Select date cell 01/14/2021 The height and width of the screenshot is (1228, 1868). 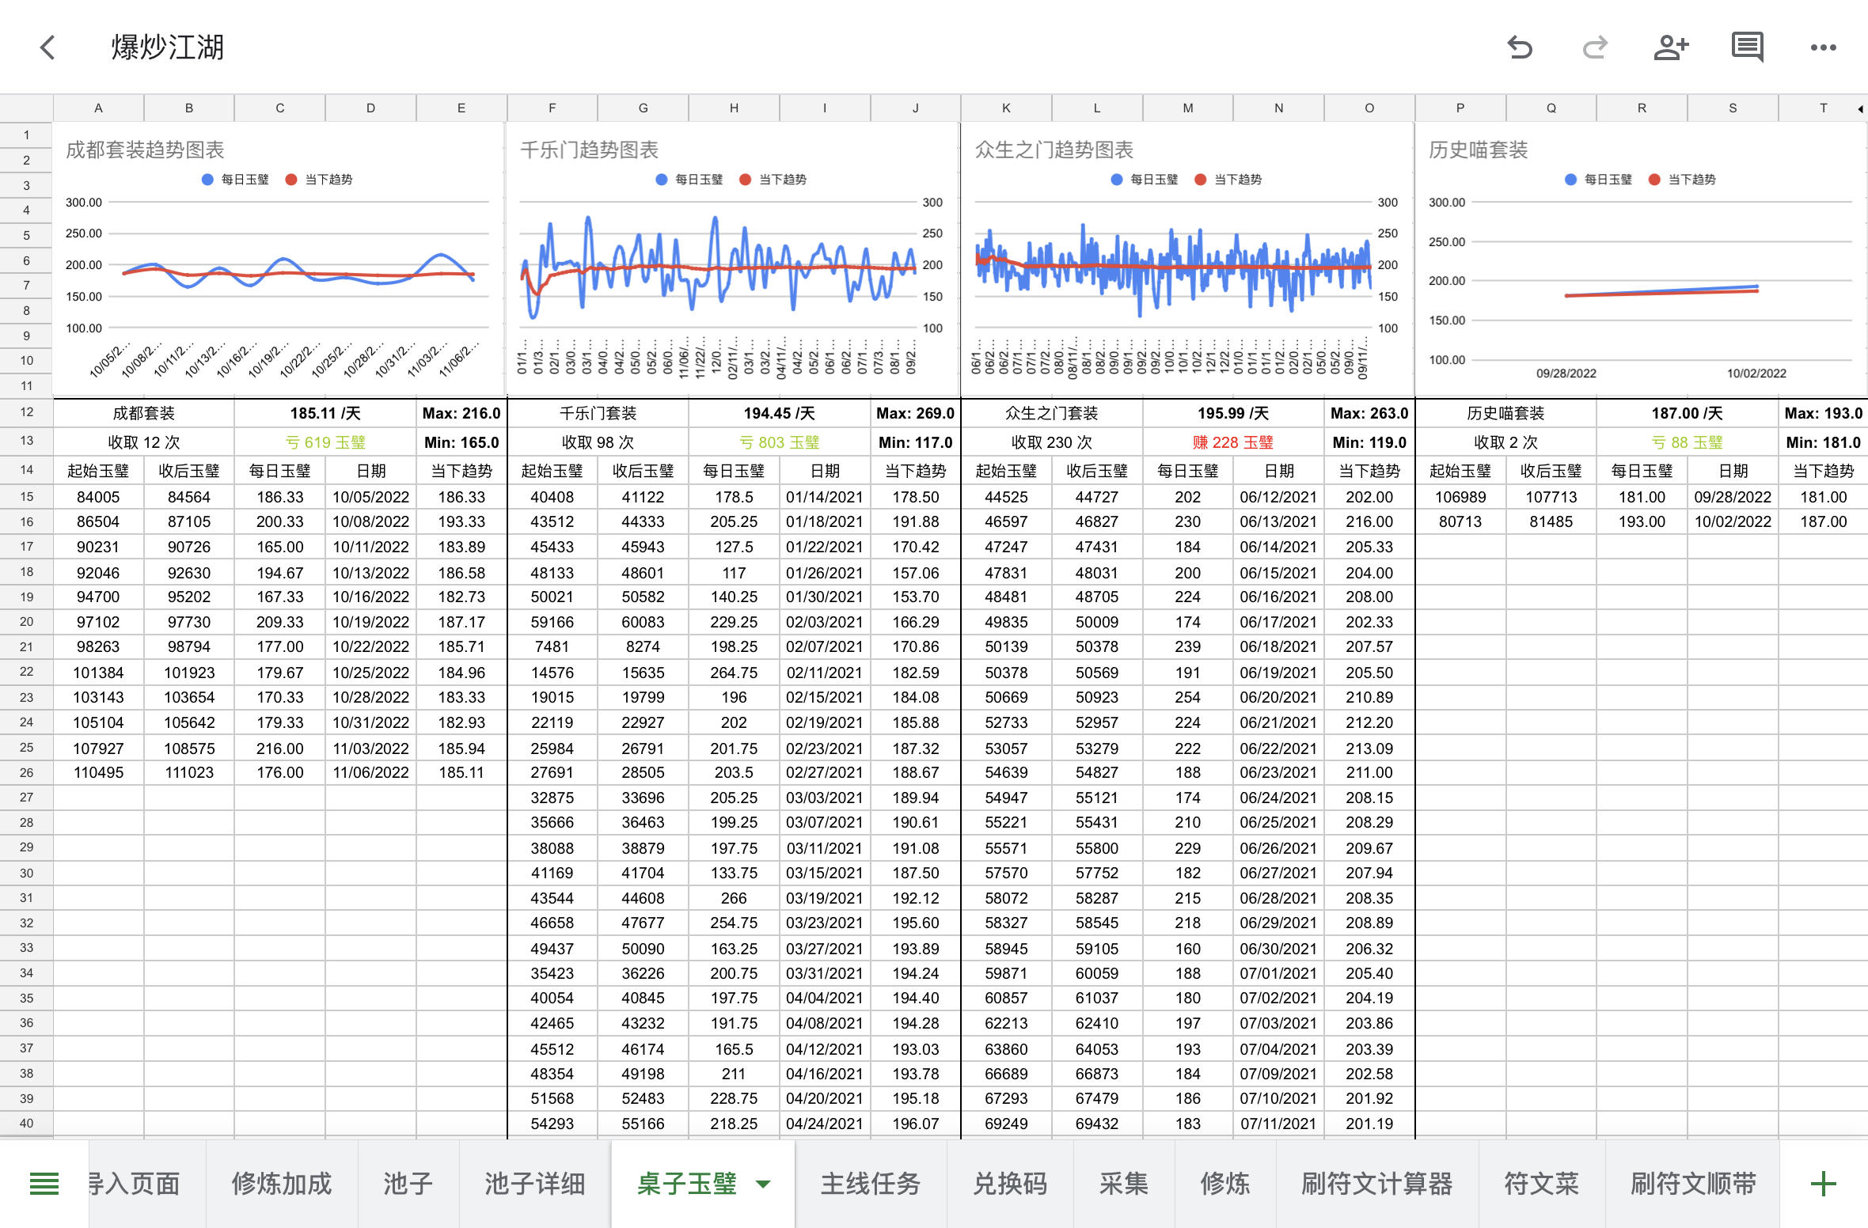click(x=825, y=497)
